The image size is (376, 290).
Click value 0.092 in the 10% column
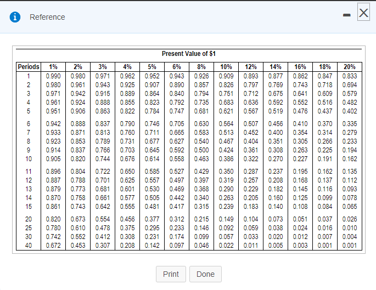pos(226,228)
